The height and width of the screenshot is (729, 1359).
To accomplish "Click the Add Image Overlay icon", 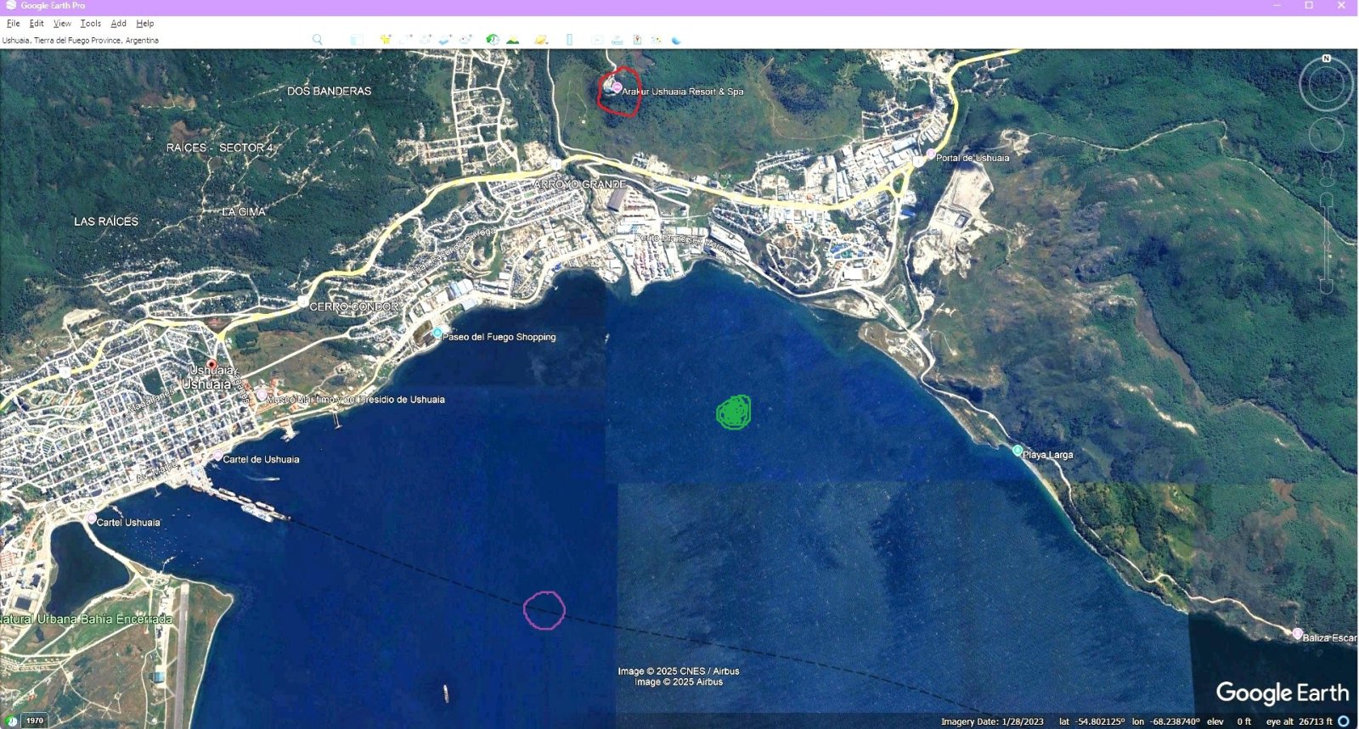I will [445, 40].
